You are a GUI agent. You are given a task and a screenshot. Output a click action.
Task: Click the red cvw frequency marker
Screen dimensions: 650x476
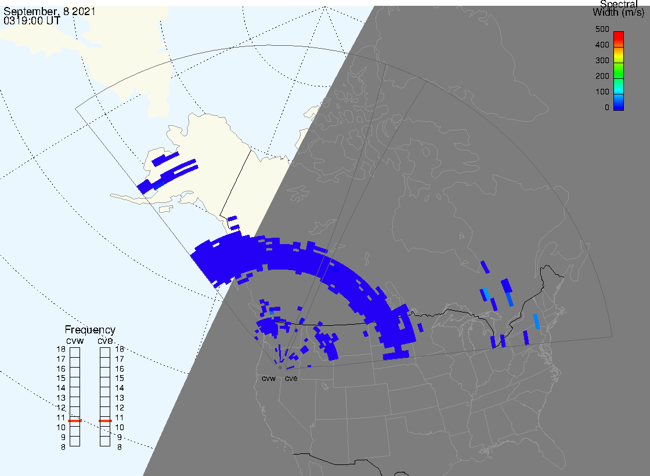point(75,421)
